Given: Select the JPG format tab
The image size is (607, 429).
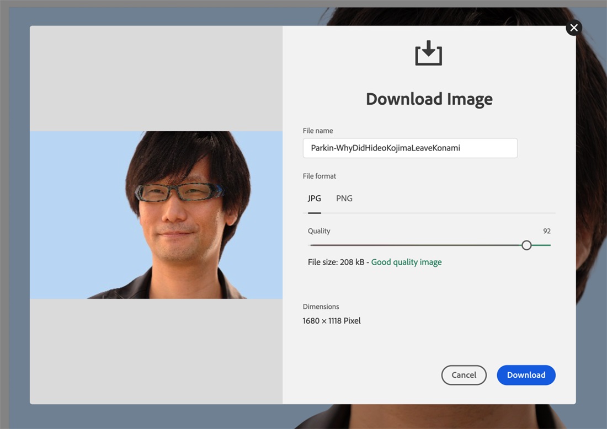Looking at the screenshot, I should point(314,199).
